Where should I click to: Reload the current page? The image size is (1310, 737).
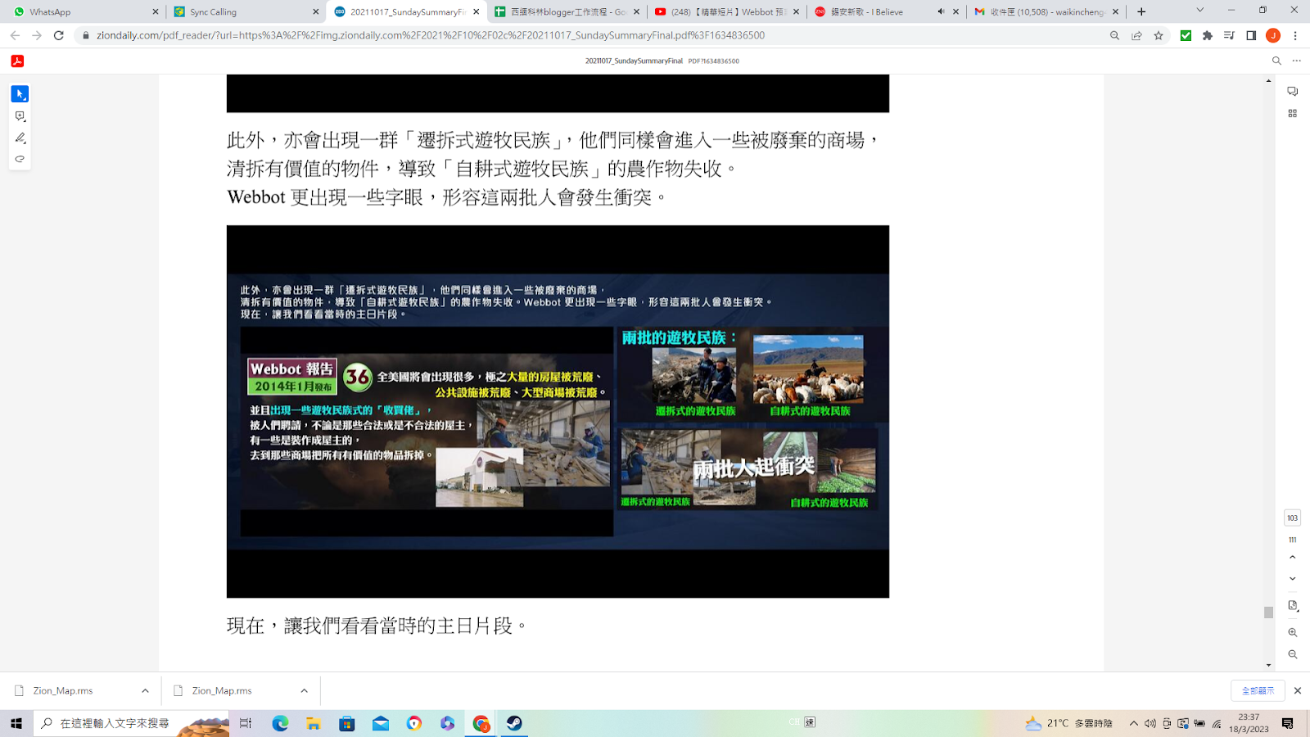pyautogui.click(x=59, y=35)
